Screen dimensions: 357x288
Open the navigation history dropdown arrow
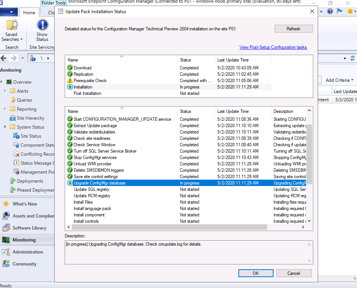pyautogui.click(x=22, y=58)
